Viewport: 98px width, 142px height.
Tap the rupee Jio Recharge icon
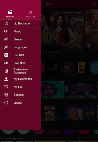[x=6, y=23]
